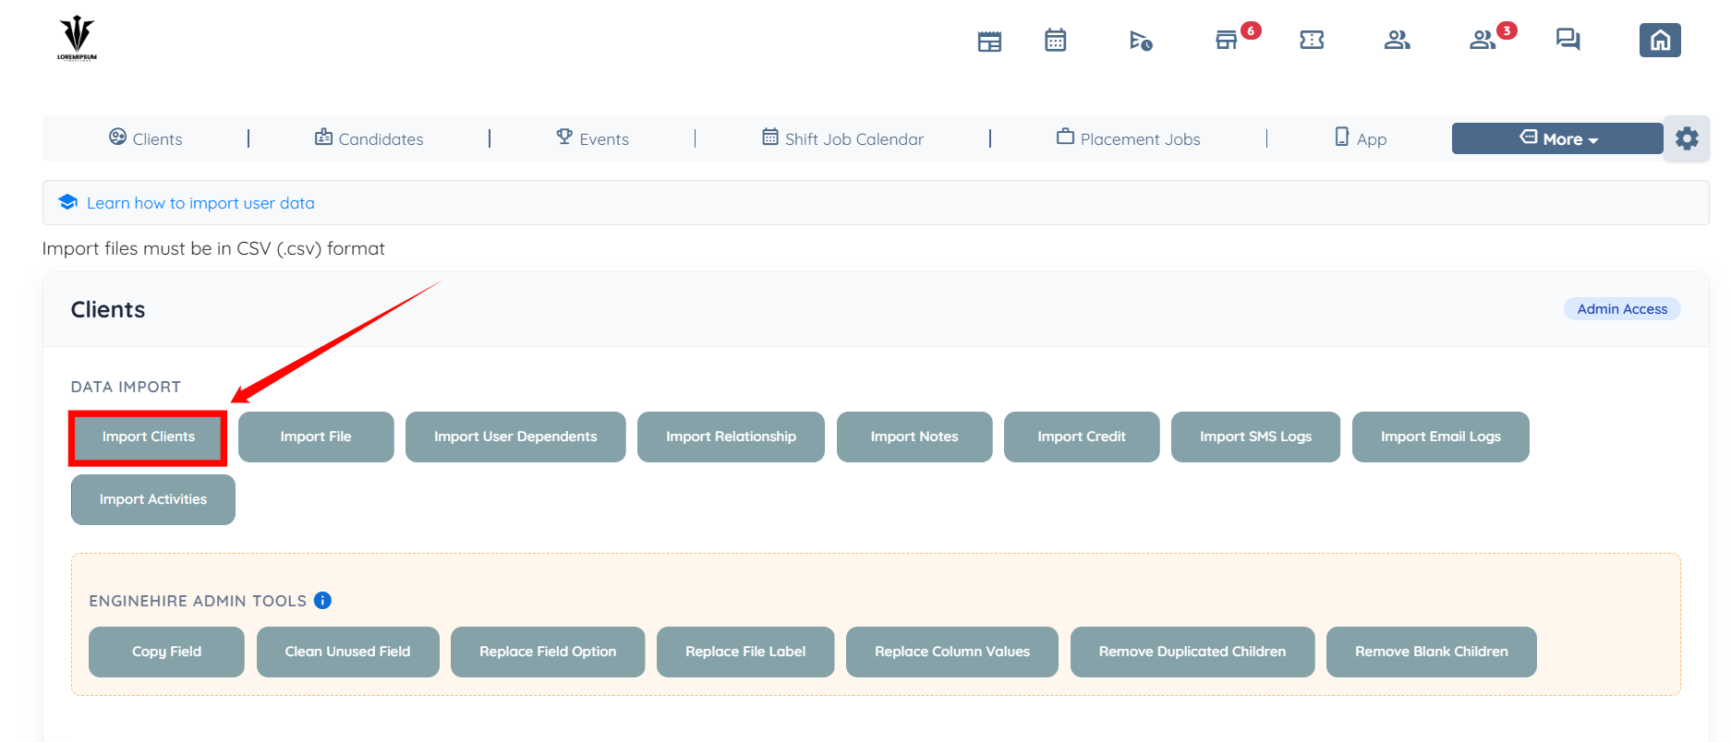Viewport: 1731px width, 742px height.
Task: Select the App tab
Action: click(1361, 138)
